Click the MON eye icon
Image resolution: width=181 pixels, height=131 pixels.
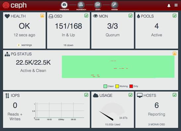point(96,16)
